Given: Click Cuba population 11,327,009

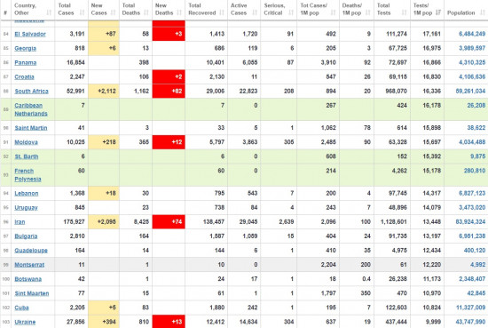Looking at the screenshot, I should [470, 308].
